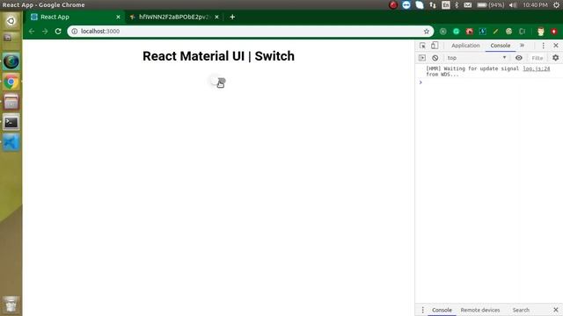Open the network indicator menu
Image resolution: width=563 pixels, height=316 pixels.
click(433, 5)
